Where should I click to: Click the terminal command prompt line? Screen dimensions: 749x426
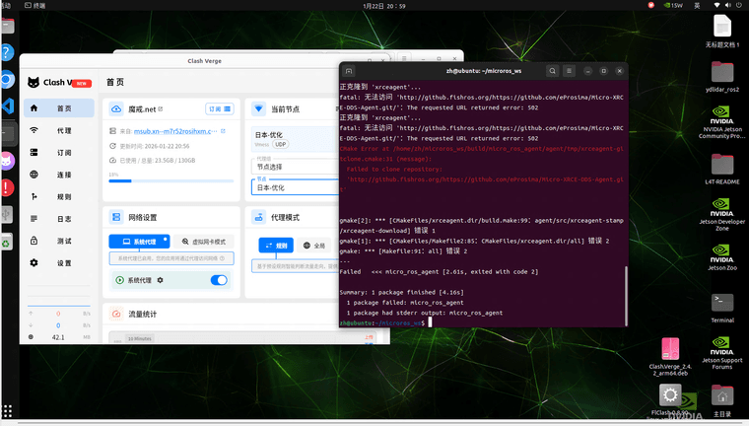[386, 323]
